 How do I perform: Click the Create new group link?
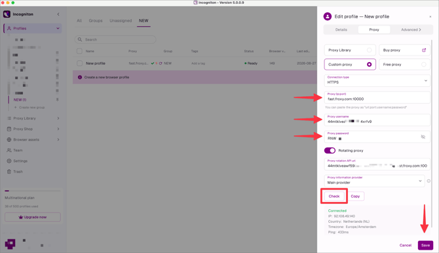(x=29, y=107)
